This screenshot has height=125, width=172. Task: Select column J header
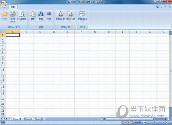tap(136, 32)
